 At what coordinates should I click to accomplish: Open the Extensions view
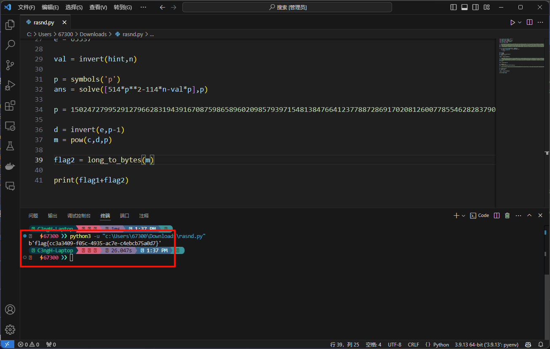click(10, 106)
